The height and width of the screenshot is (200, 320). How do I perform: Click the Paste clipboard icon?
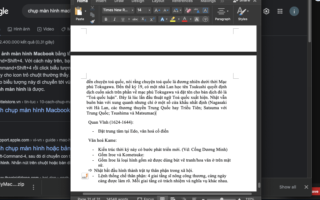click(78, 12)
